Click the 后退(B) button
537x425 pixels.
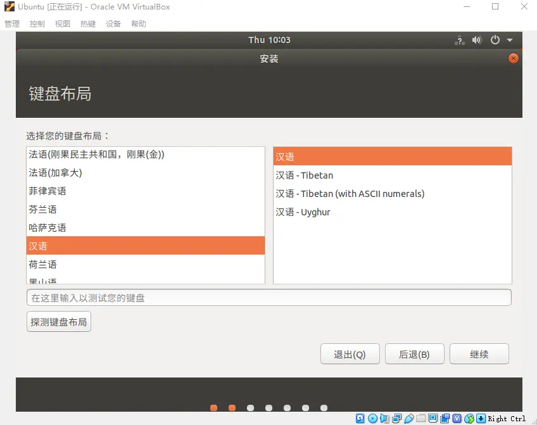pos(414,354)
